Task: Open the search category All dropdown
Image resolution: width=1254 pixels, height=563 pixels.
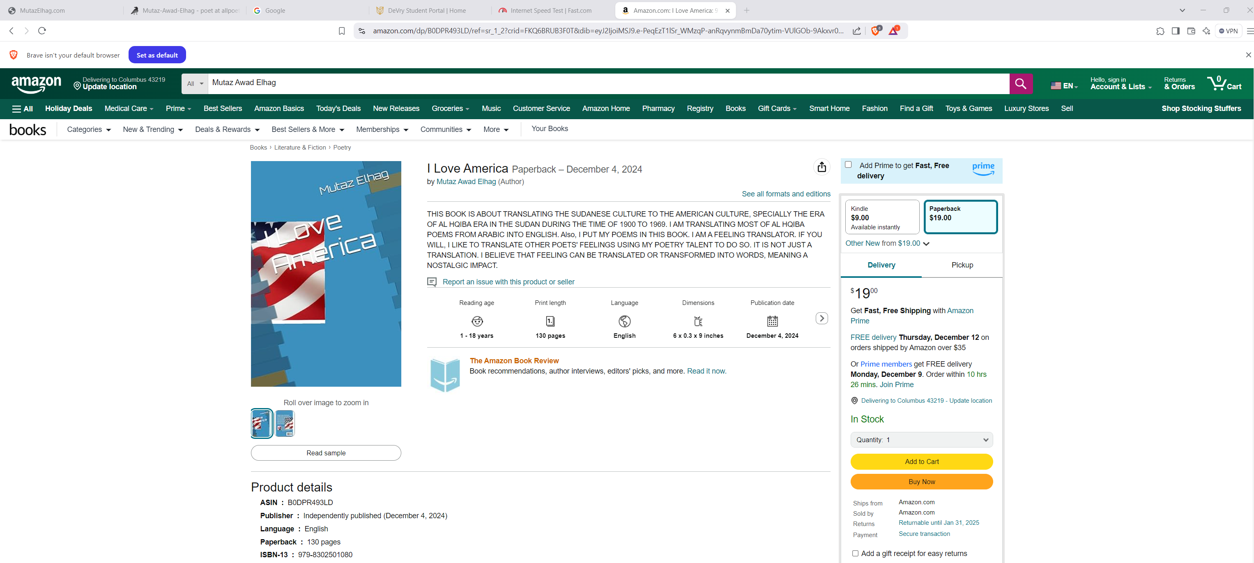Action: [x=194, y=83]
